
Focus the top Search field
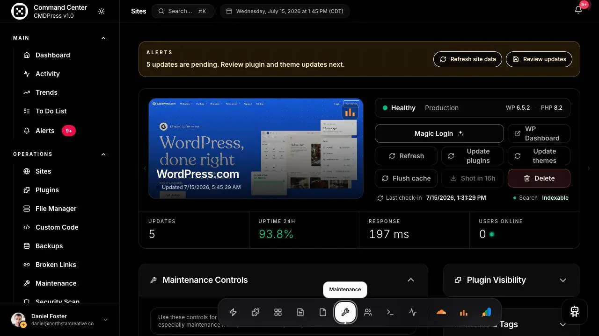[x=183, y=11]
